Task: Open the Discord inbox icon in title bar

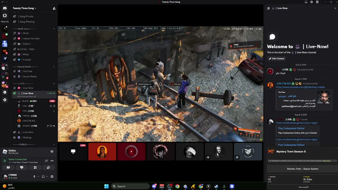Action: (306, 2)
